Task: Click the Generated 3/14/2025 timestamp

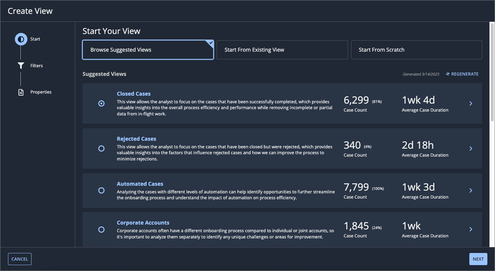Action: tap(421, 74)
